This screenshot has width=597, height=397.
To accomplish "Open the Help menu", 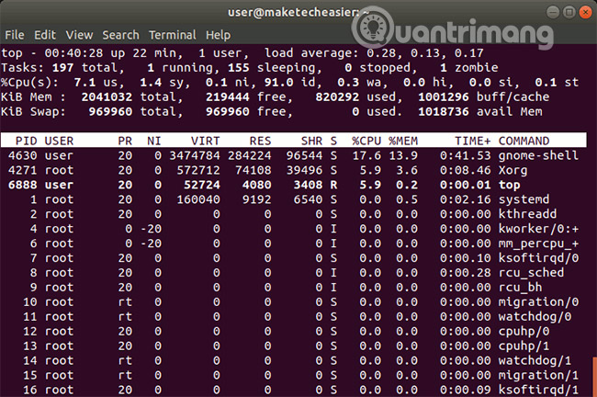I will (219, 35).
